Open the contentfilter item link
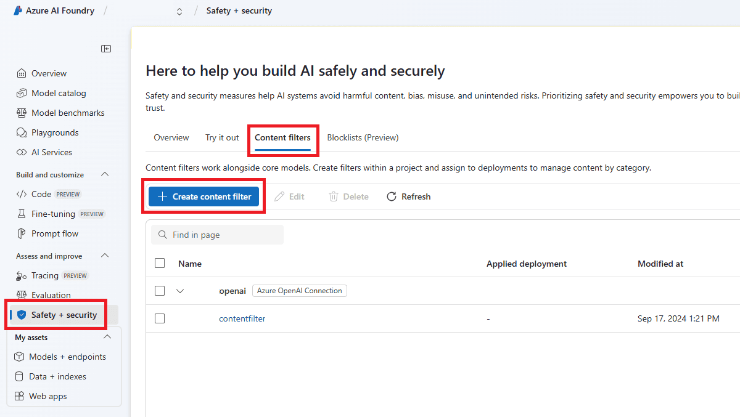Viewport: 740px width, 417px height. [x=242, y=318]
